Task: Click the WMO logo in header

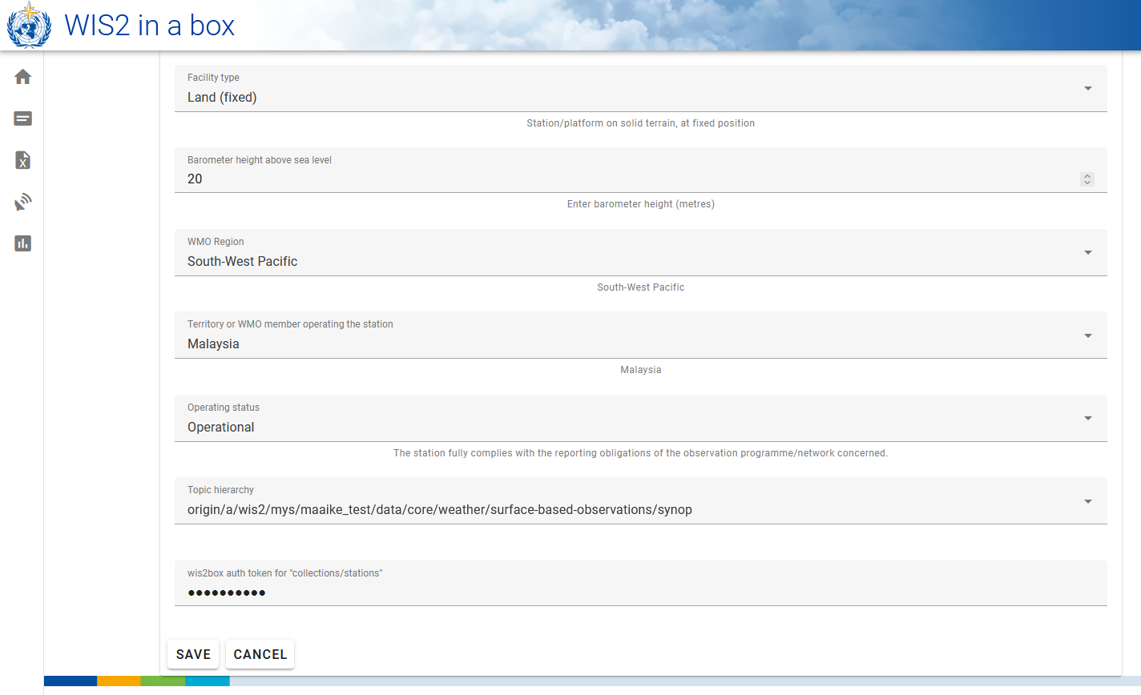Action: [x=29, y=25]
